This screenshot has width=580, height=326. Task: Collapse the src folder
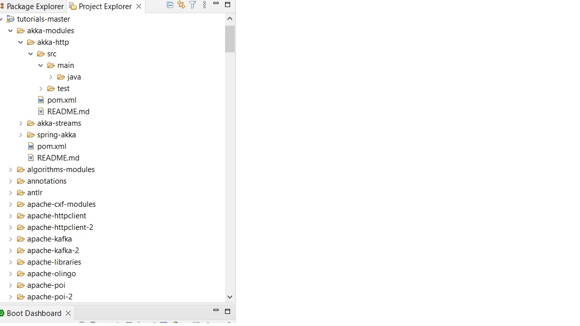pos(31,54)
